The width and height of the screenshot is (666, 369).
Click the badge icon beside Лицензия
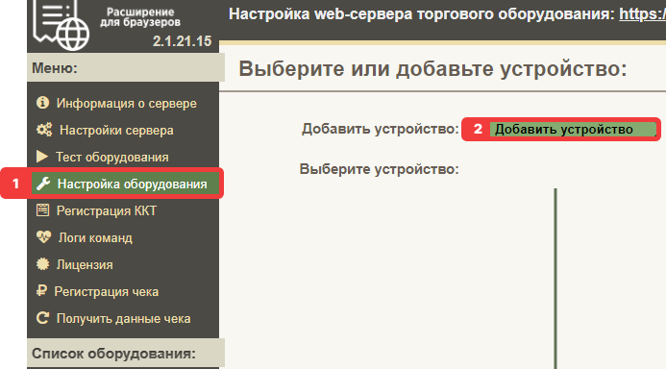click(x=42, y=264)
